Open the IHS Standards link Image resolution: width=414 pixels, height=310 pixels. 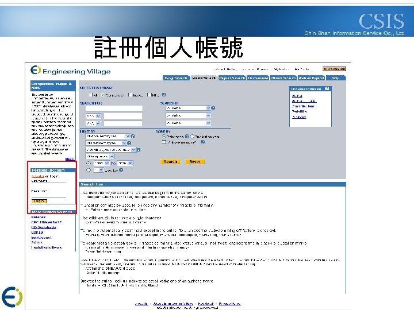(x=44, y=227)
